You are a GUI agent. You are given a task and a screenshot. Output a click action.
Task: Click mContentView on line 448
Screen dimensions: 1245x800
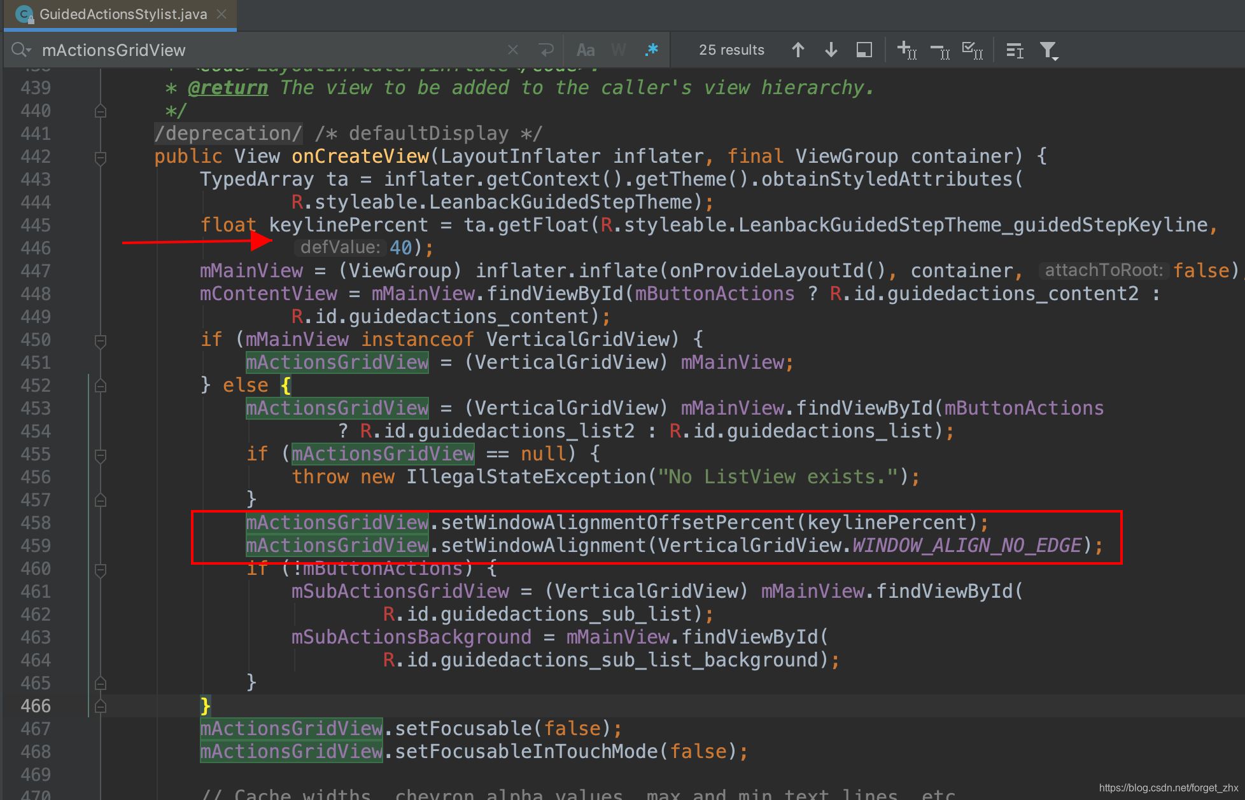click(x=269, y=294)
